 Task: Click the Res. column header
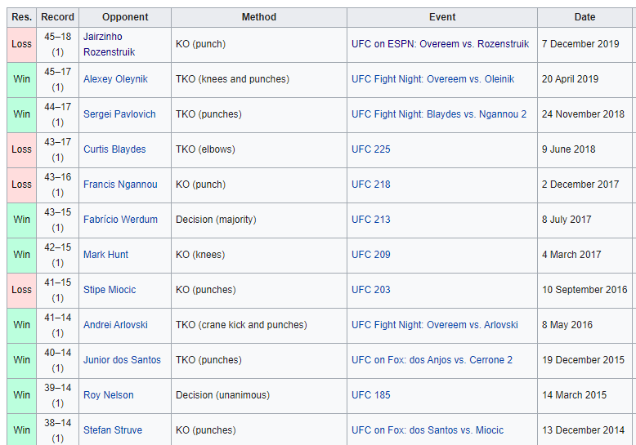click(x=21, y=17)
